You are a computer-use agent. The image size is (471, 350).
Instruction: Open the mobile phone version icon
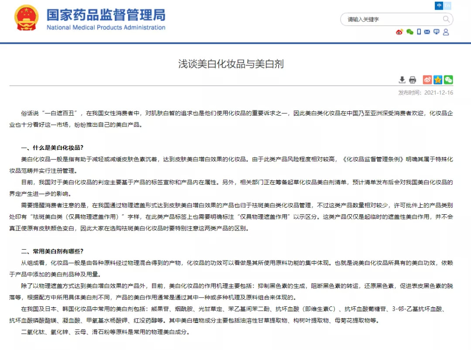(419, 32)
